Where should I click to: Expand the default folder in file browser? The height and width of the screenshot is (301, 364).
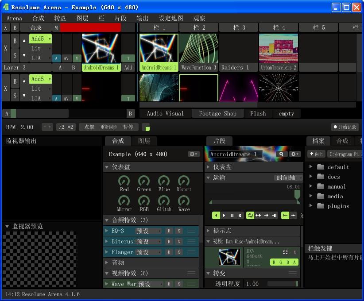tap(311, 167)
